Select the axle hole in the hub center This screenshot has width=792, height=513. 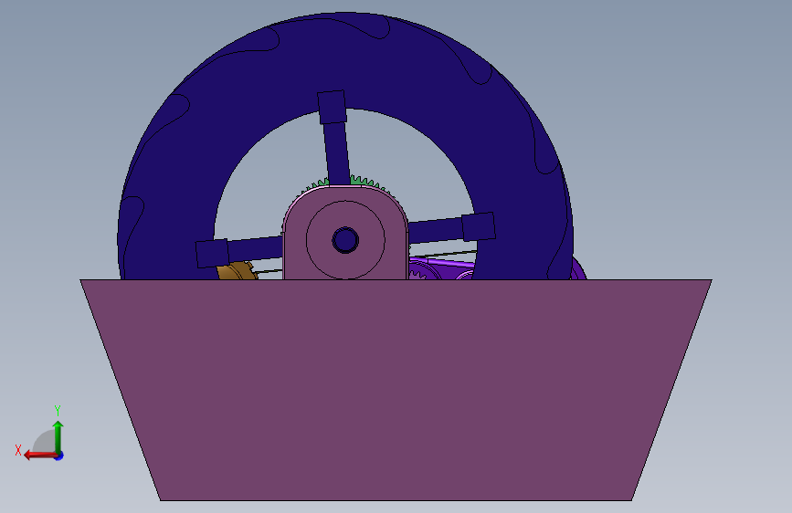click(x=345, y=240)
